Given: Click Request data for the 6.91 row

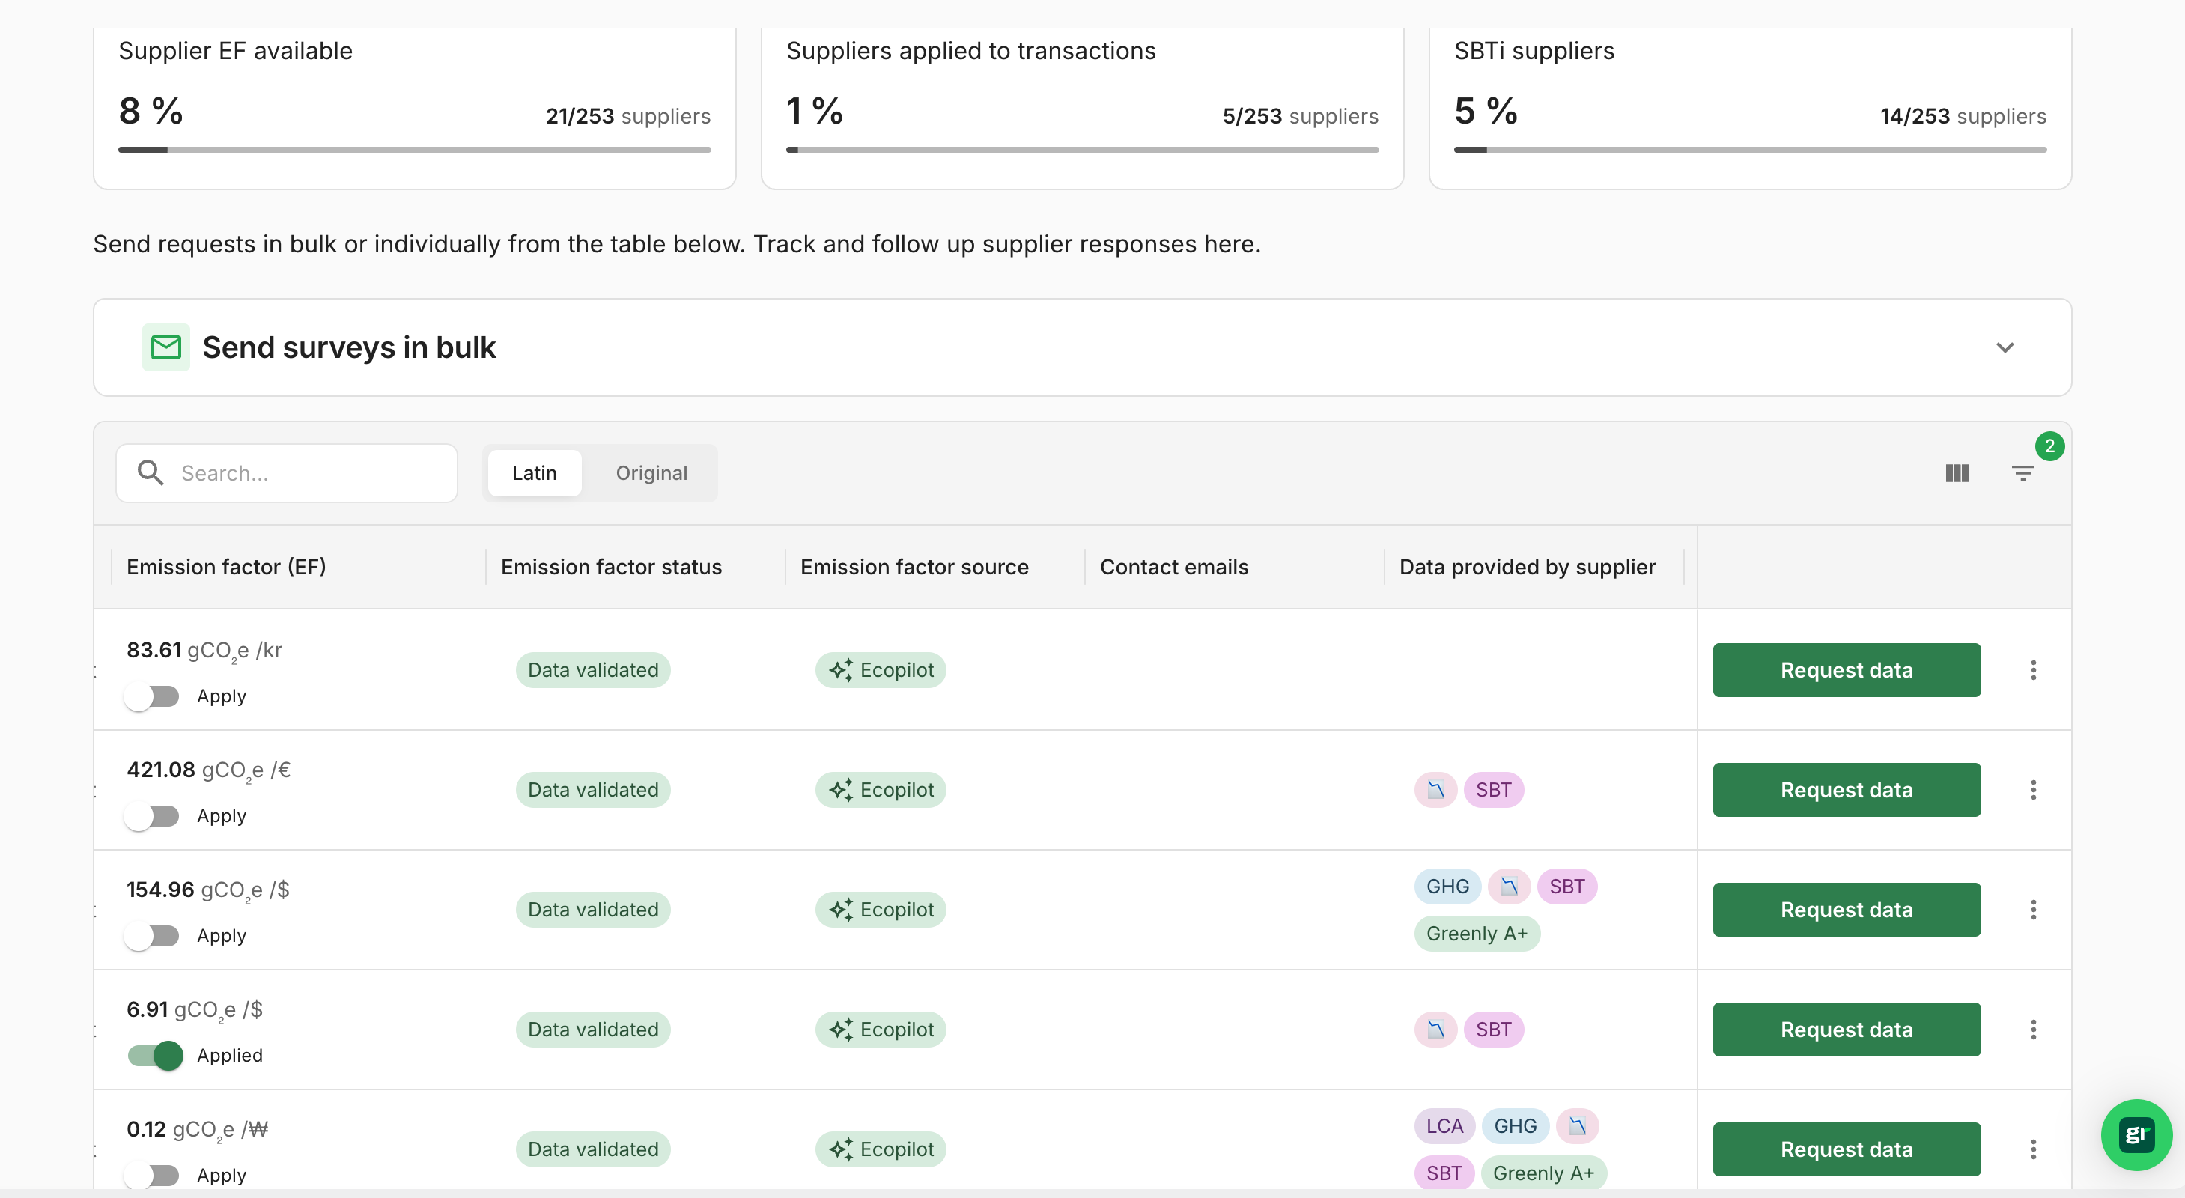Looking at the screenshot, I should (1847, 1030).
